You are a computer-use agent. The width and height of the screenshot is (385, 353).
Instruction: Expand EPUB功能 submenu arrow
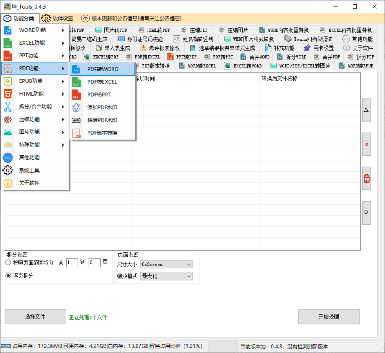pos(63,81)
